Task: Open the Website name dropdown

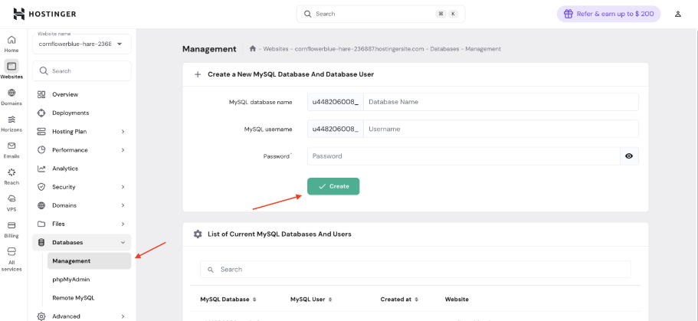Action: [x=81, y=44]
